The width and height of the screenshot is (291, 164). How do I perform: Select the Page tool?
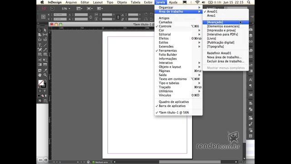pyautogui.click(x=40, y=35)
